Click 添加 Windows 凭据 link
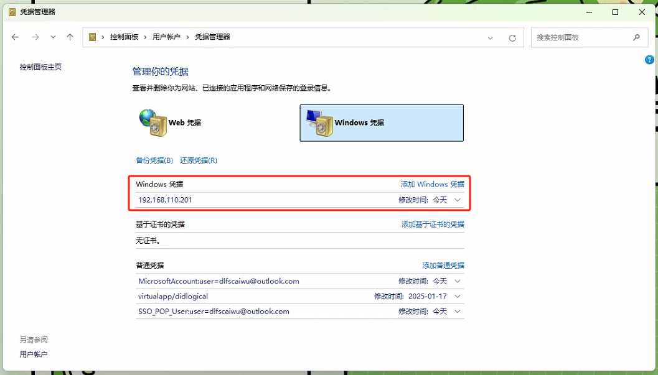 pos(432,184)
